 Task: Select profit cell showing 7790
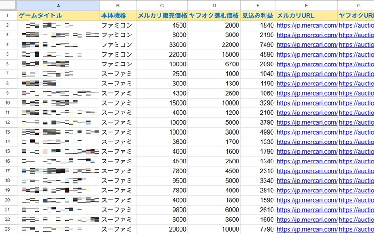258,229
